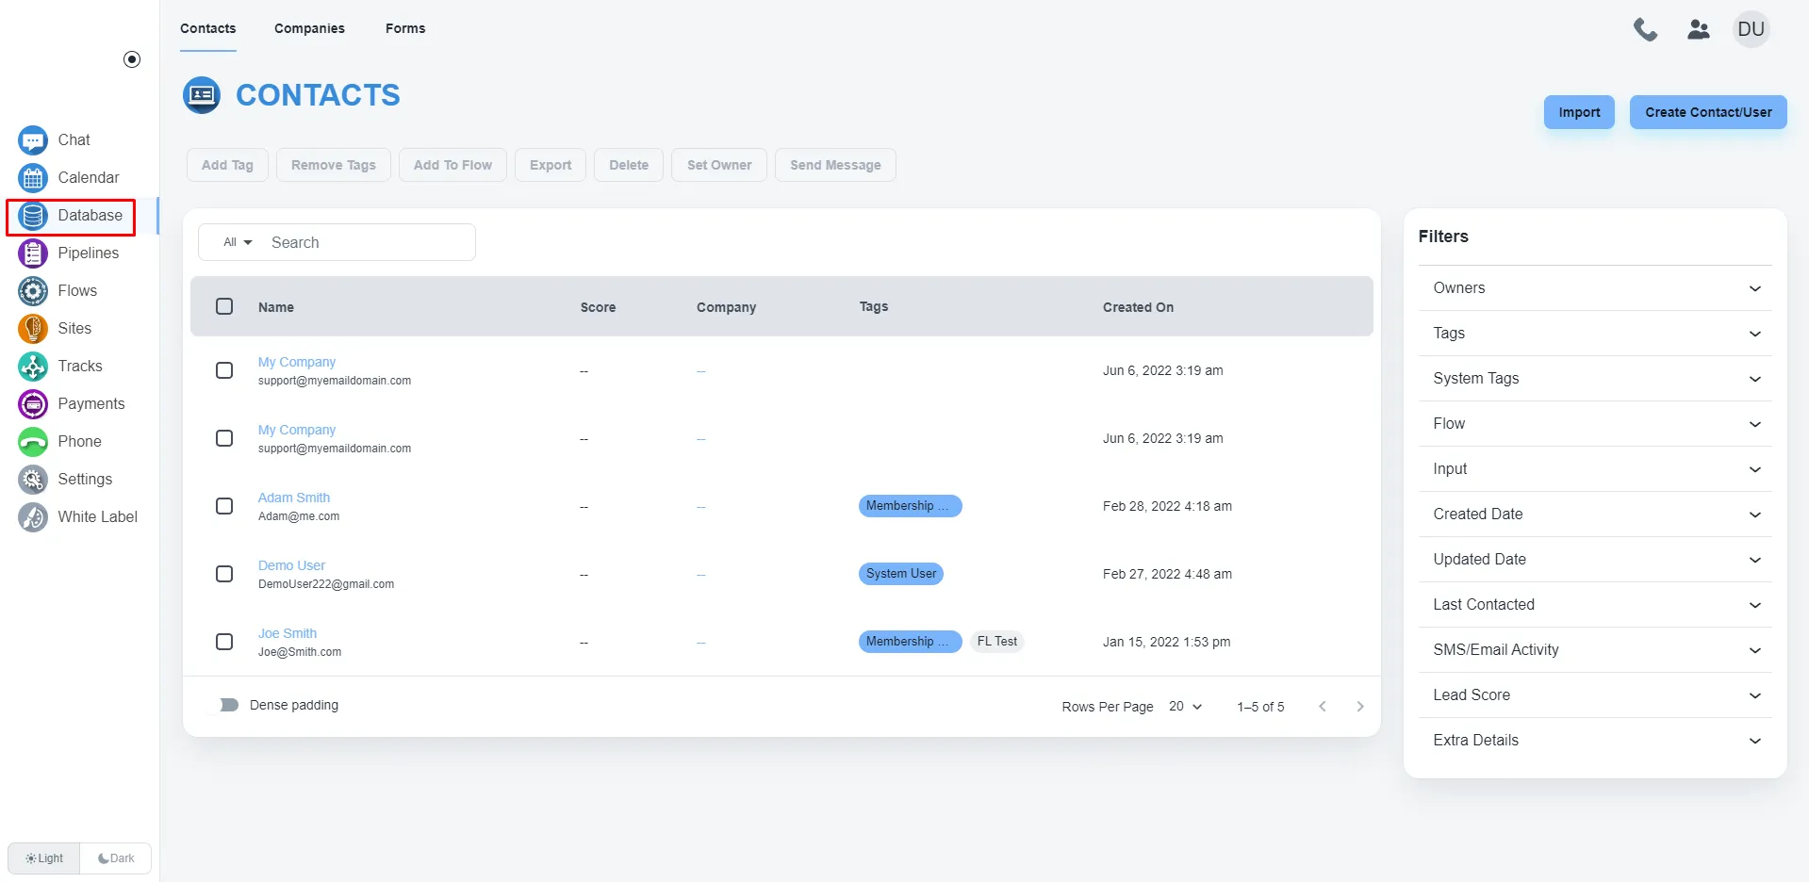Click the Delete button

(x=629, y=165)
